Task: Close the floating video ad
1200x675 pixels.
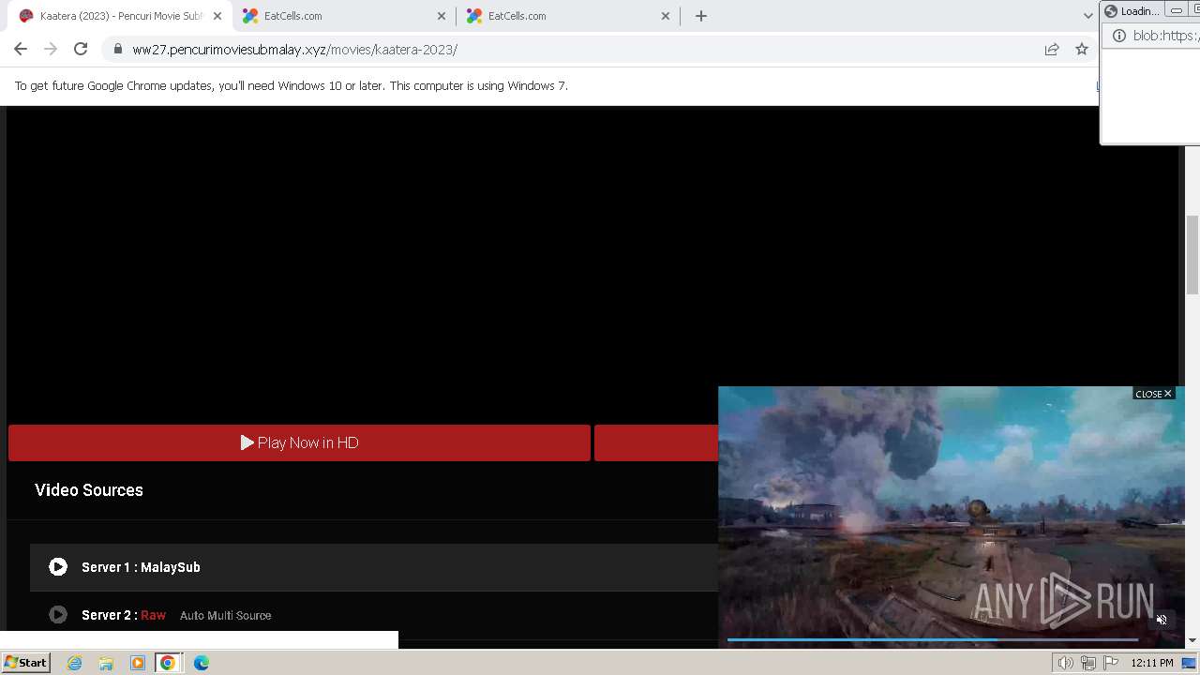Action: coord(1153,394)
